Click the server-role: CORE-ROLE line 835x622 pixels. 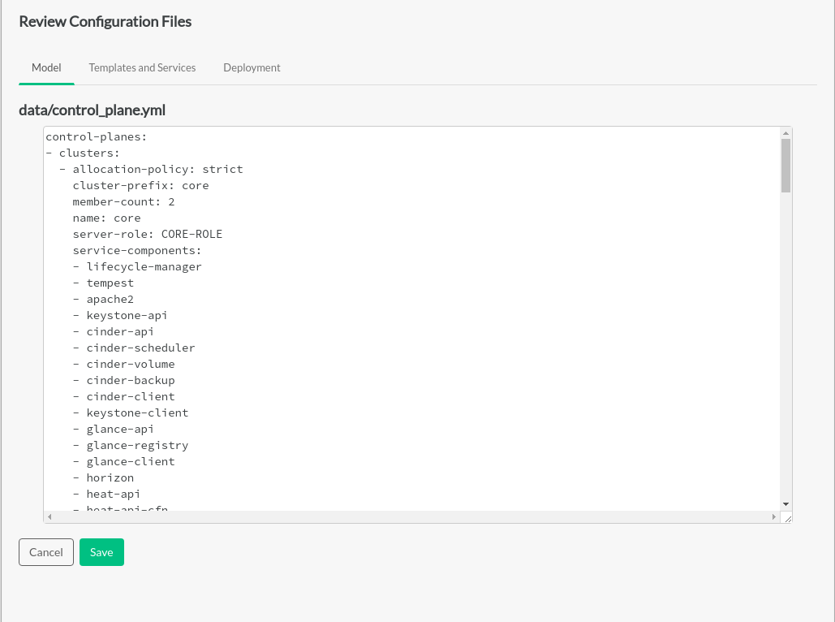(147, 235)
